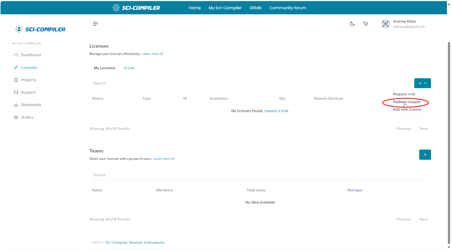Switch to the In Use tab
Screen dimensions: 452x251
pos(129,68)
